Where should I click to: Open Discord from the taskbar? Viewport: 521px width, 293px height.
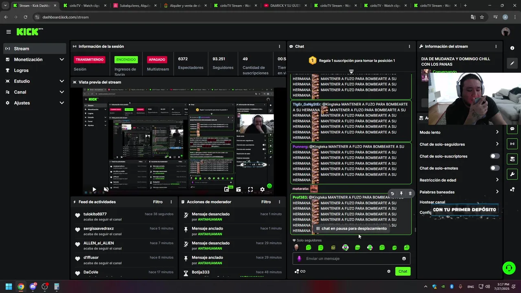33,286
